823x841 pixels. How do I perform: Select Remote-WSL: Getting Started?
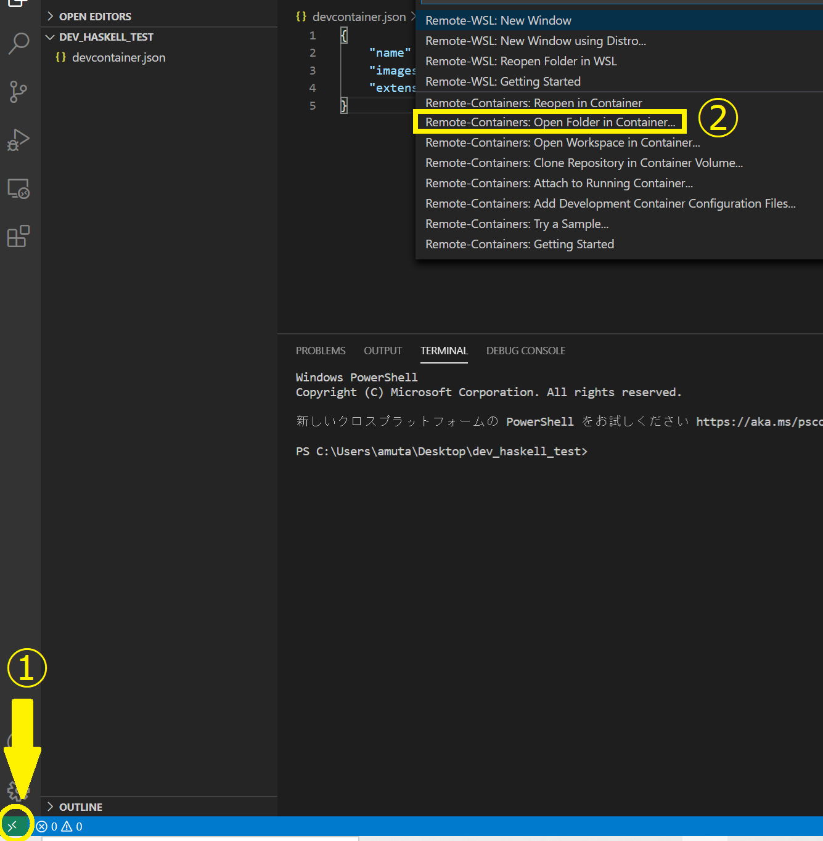[x=619, y=81]
